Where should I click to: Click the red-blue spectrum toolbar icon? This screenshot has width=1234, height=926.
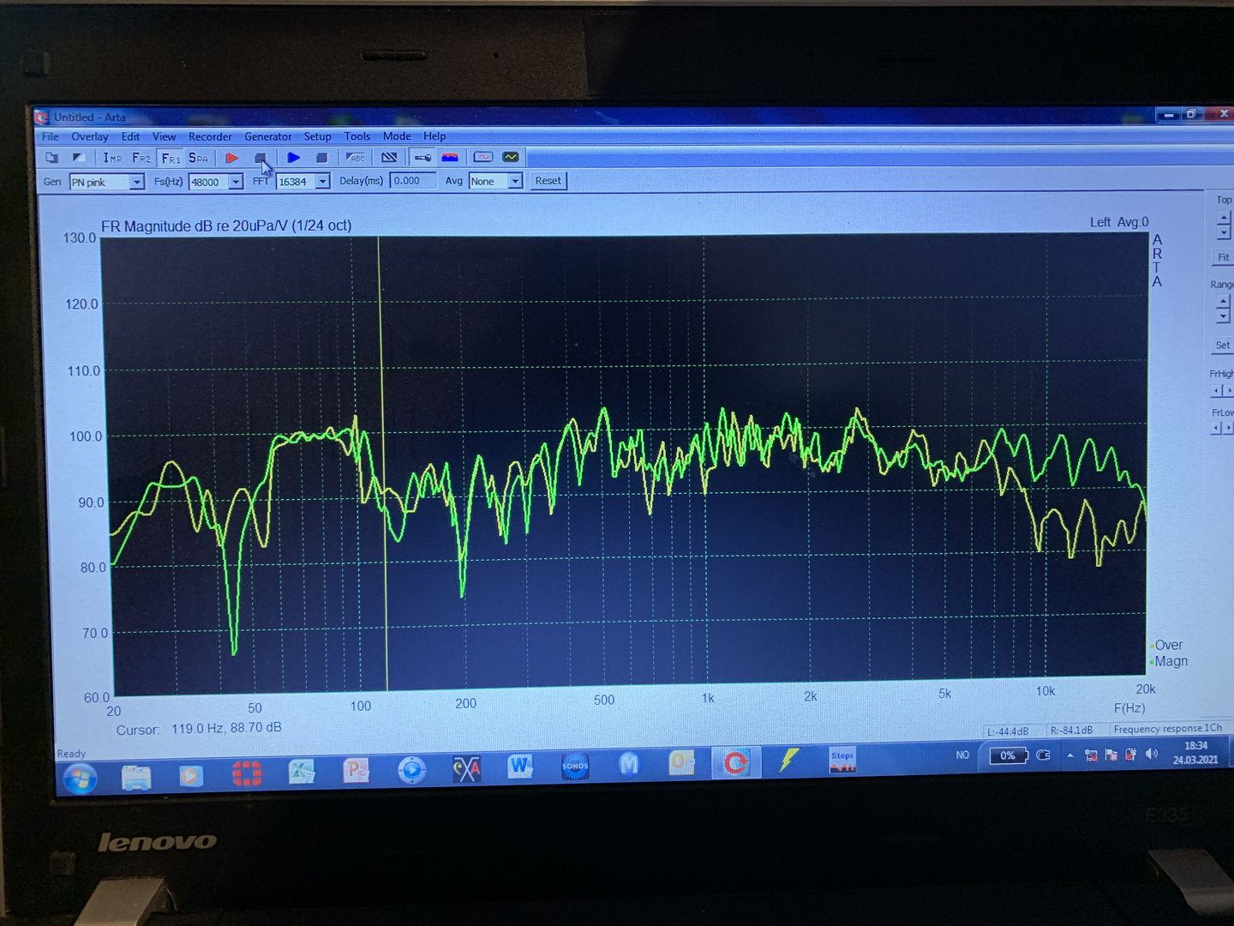click(450, 158)
